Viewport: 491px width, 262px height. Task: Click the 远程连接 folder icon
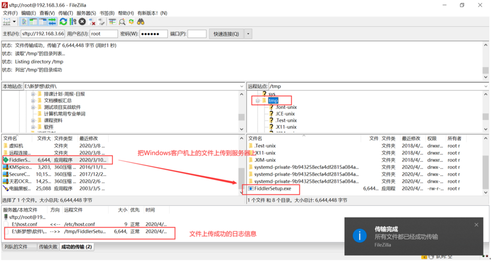[x=6, y=153]
